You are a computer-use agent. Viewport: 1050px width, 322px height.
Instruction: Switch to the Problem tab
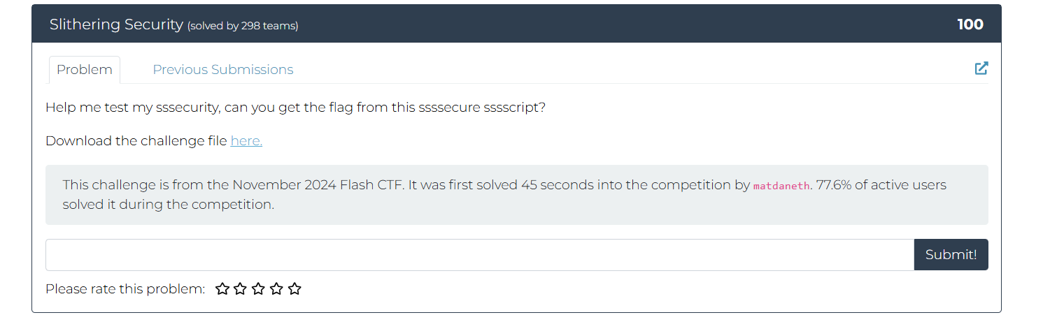[x=85, y=70]
